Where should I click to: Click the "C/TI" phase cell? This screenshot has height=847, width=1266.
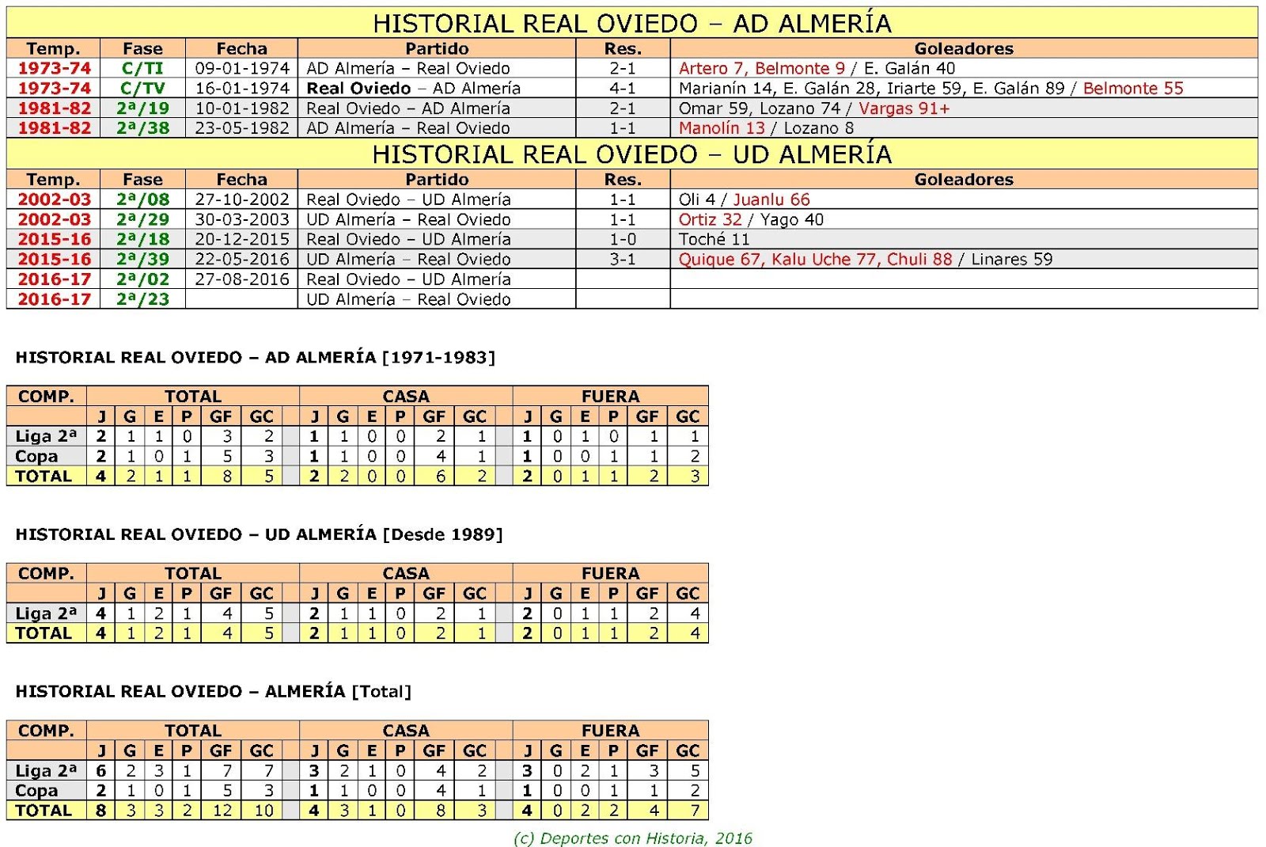[142, 68]
